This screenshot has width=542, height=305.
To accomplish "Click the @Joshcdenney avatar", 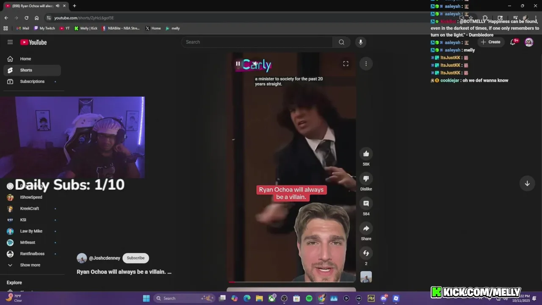I will coord(82,258).
